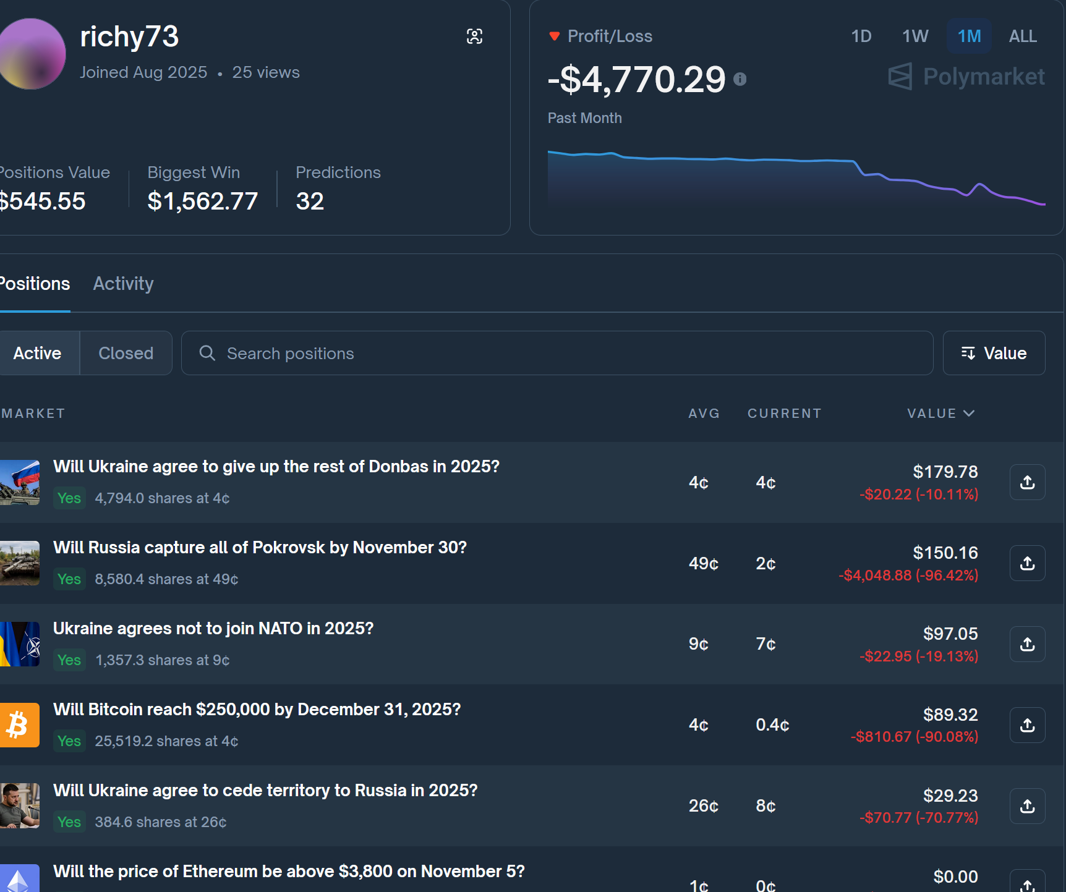Open the Ethereum above $3,800 market
This screenshot has width=1066, height=892.
pos(289,872)
